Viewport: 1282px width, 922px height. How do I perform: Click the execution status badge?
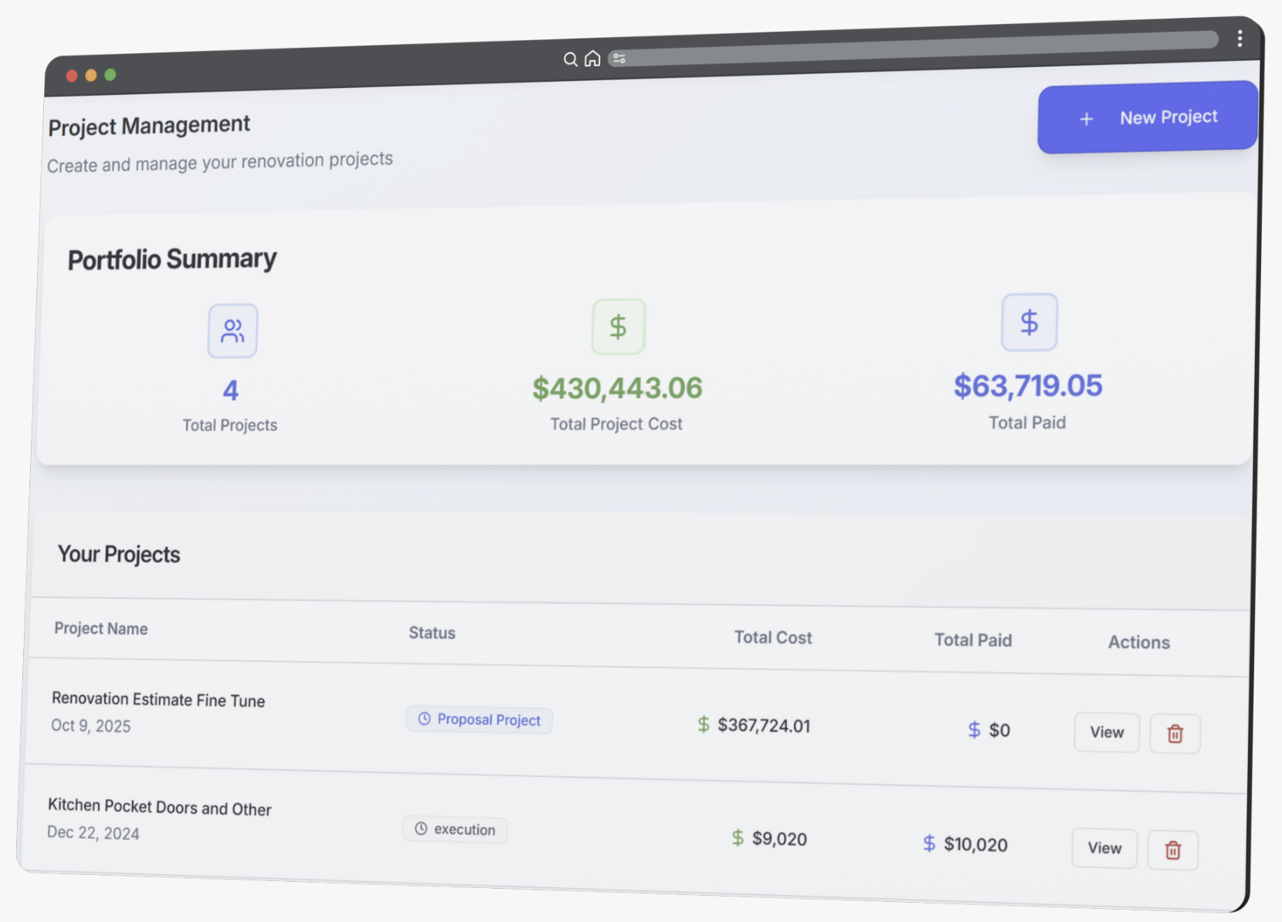(x=454, y=829)
